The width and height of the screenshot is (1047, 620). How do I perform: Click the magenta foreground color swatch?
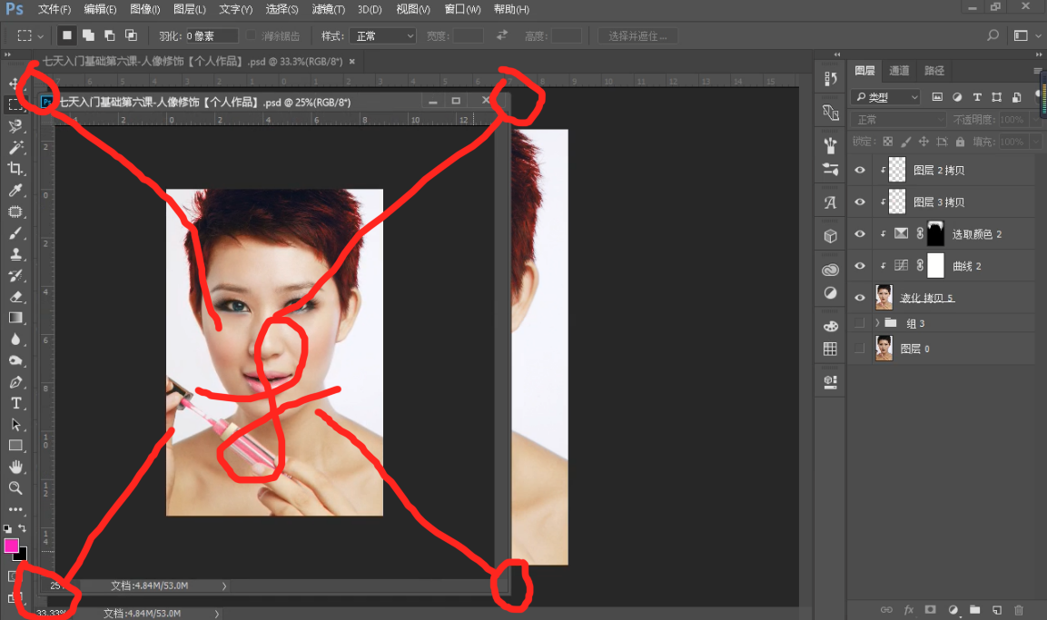tap(12, 546)
